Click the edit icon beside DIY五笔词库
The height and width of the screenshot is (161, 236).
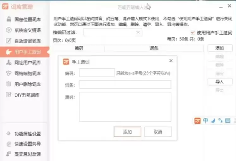9,95
